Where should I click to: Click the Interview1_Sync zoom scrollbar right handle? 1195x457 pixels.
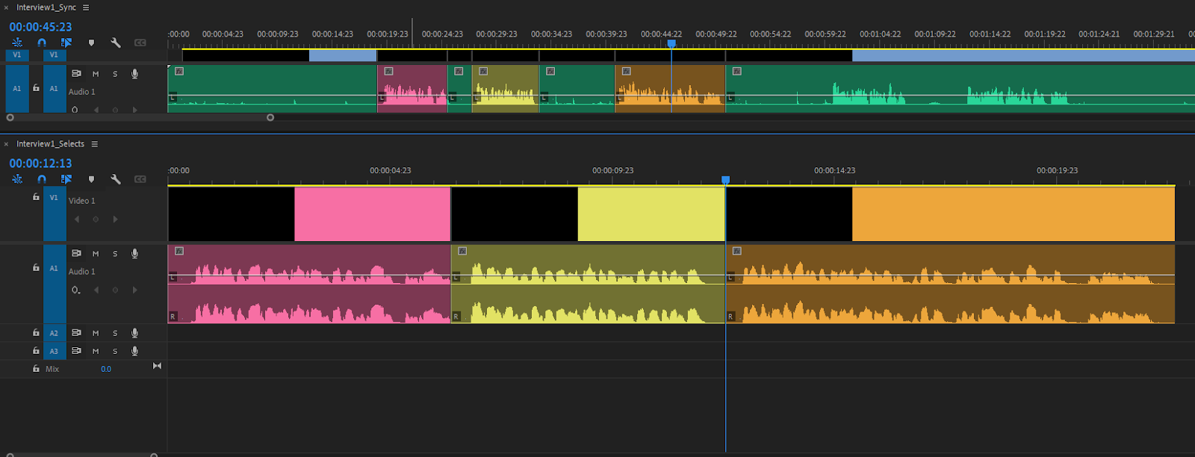[x=270, y=117]
